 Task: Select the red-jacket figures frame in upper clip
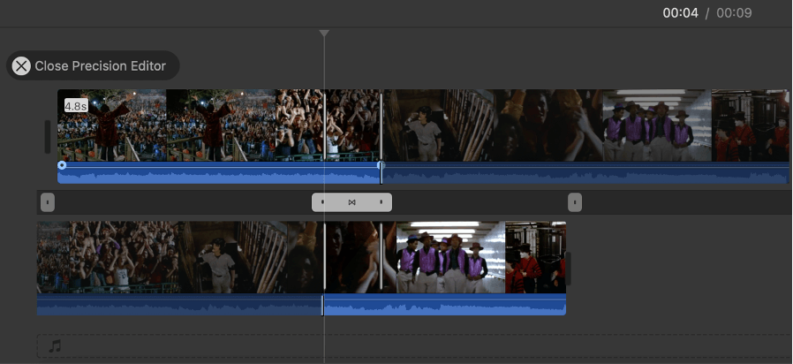coord(750,125)
